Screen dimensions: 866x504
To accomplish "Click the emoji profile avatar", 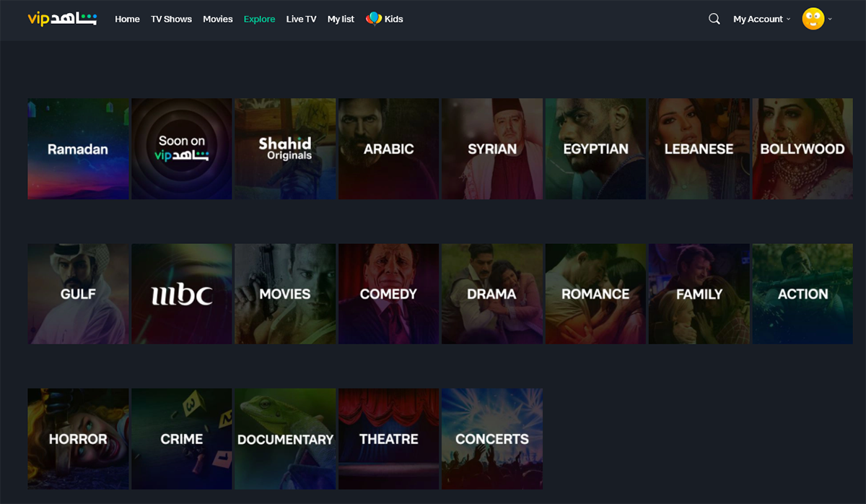I will point(813,19).
